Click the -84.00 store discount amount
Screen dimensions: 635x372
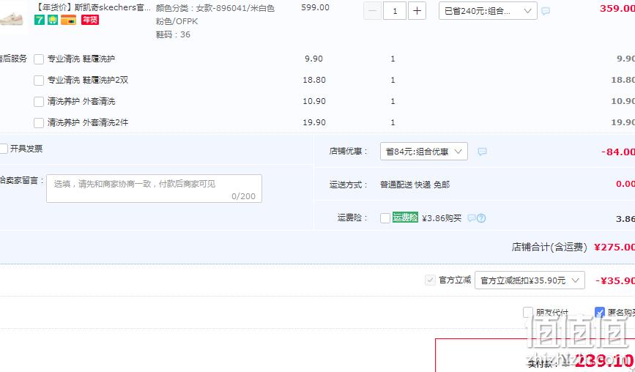click(618, 152)
